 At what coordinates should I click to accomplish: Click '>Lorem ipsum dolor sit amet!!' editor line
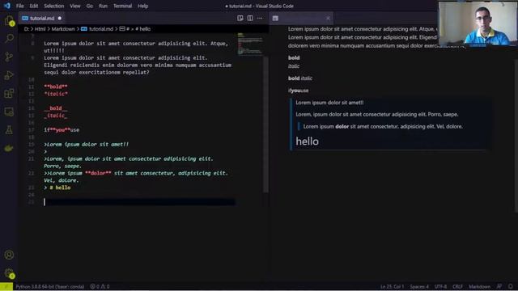[x=87, y=144]
